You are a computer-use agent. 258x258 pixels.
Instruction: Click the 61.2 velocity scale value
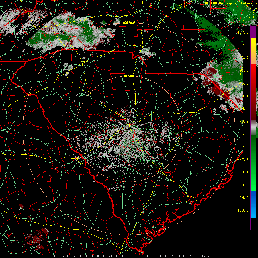tap(244, 71)
